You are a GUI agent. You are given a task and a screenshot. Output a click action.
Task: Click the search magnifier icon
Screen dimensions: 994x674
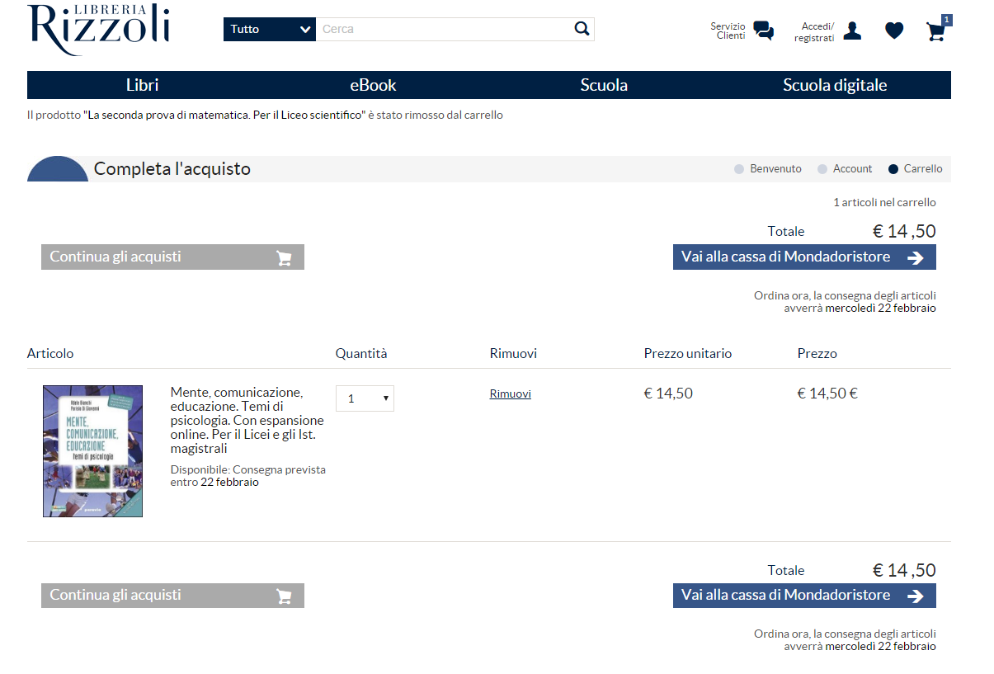point(582,29)
